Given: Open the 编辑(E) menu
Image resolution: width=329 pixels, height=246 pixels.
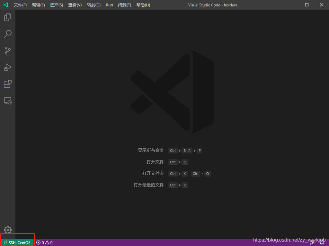Looking at the screenshot, I should [38, 5].
